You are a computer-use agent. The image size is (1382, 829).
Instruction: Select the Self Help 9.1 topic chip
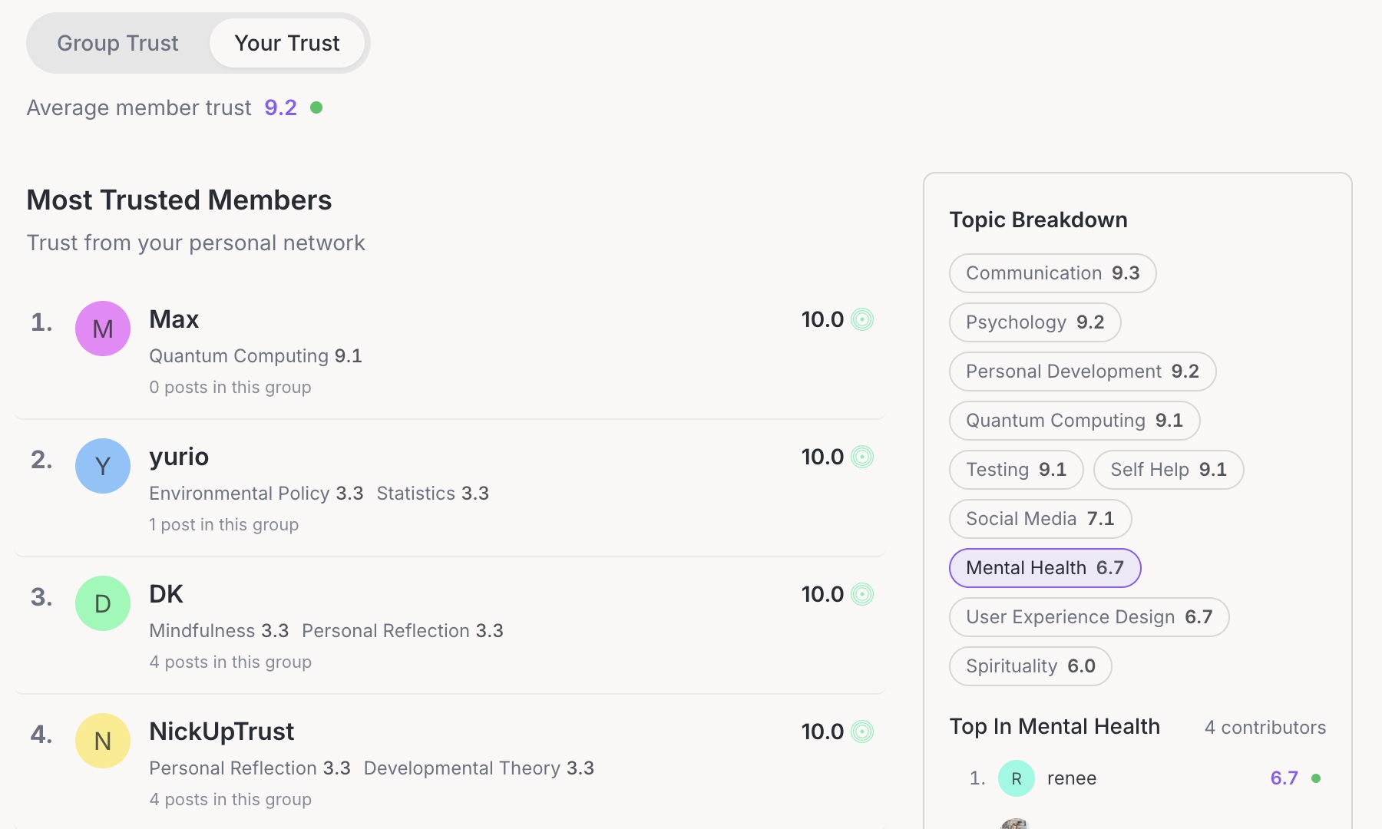[x=1169, y=470]
